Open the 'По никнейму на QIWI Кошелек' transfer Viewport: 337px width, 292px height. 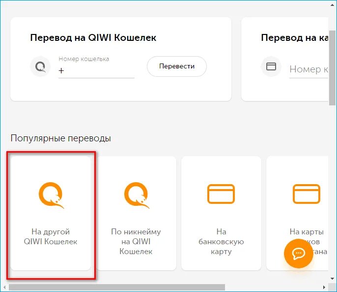coord(136,213)
